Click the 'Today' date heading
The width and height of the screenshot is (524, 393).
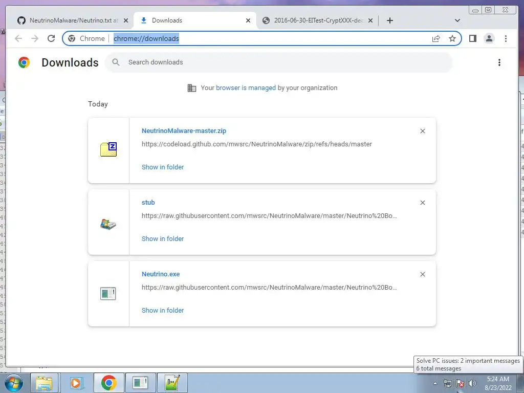98,104
